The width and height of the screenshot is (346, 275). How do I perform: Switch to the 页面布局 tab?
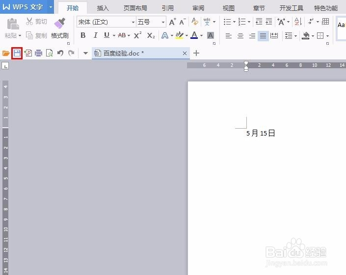coord(135,8)
